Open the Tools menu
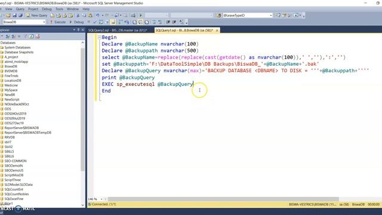This screenshot has height=215, width=382. point(59,9)
